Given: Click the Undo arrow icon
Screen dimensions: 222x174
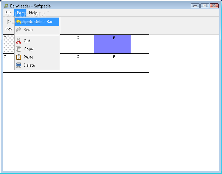Looking at the screenshot, I should point(19,22).
